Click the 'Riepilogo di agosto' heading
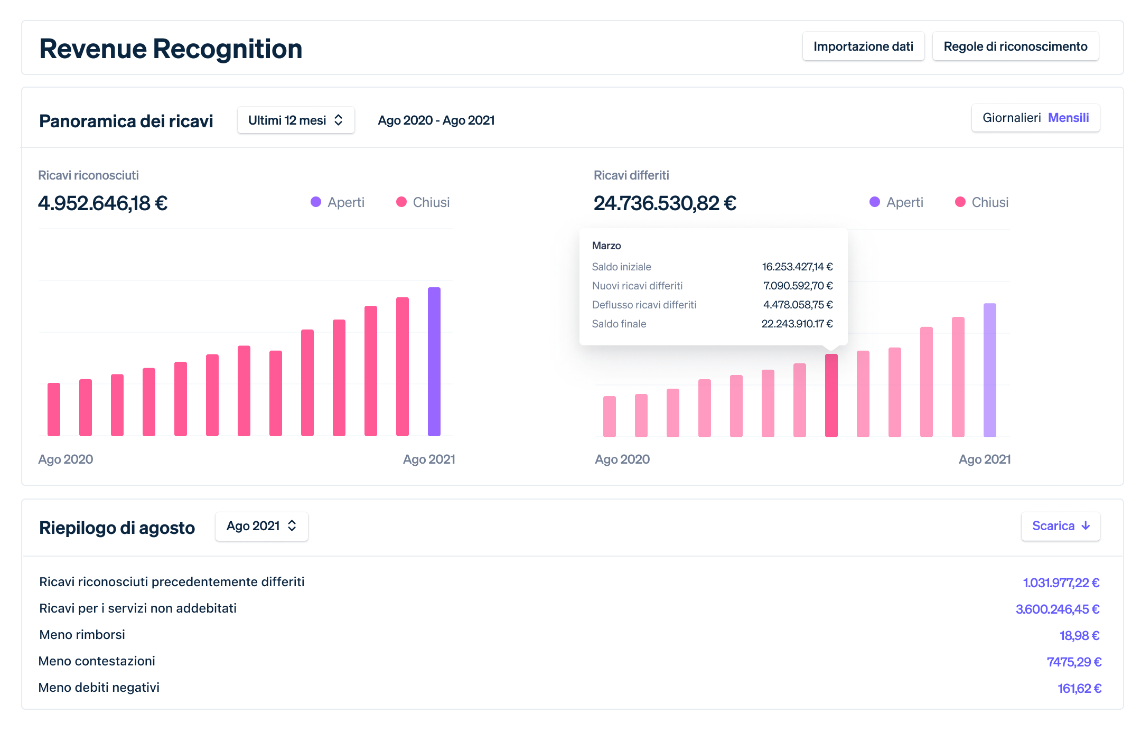This screenshot has height=733, width=1141. coord(117,528)
